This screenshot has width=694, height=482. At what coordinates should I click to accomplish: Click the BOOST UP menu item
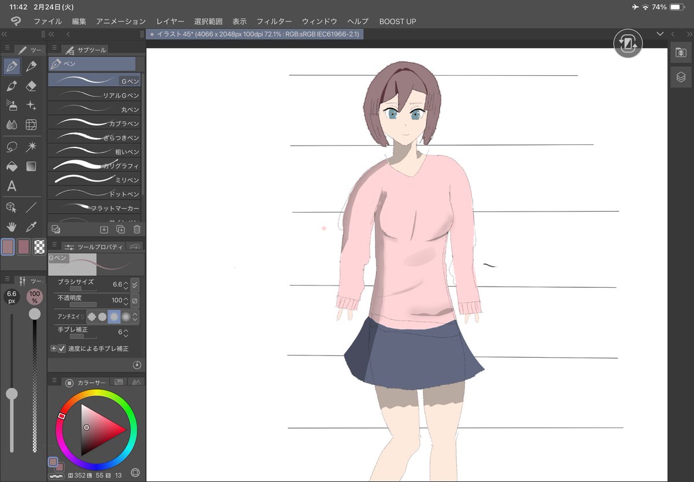(x=397, y=21)
